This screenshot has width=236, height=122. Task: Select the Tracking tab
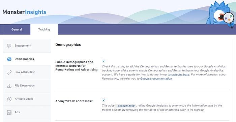pyautogui.click(x=44, y=29)
